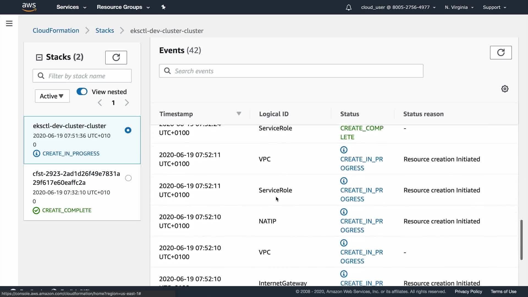
Task: Open the notifications bell
Action: click(x=348, y=7)
